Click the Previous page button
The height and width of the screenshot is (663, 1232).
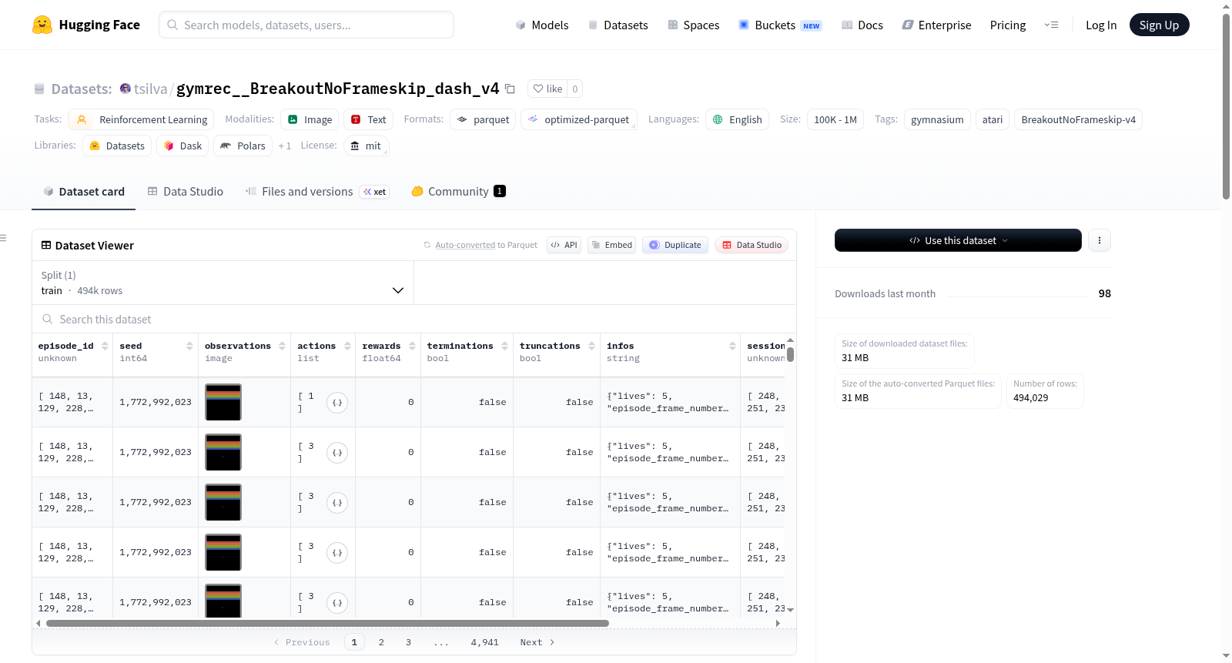302,642
